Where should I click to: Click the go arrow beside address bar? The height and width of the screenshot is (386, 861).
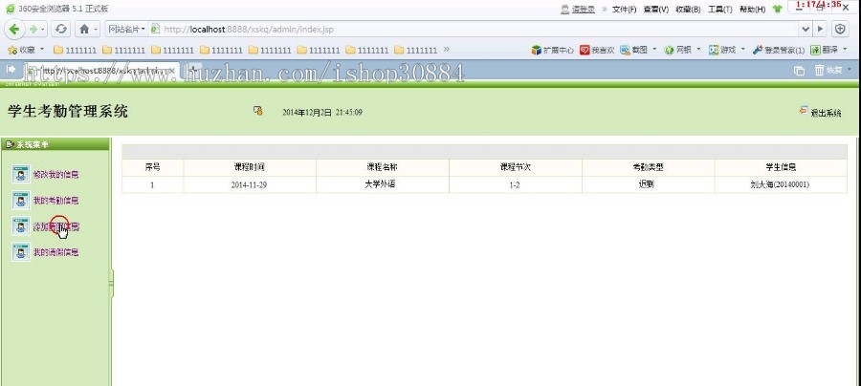click(820, 29)
